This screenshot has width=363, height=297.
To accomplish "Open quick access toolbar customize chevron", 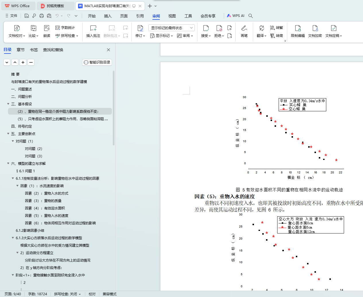I will (76, 16).
